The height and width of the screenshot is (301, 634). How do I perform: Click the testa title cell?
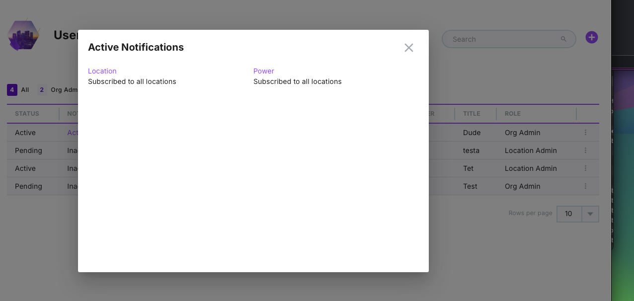coord(471,150)
